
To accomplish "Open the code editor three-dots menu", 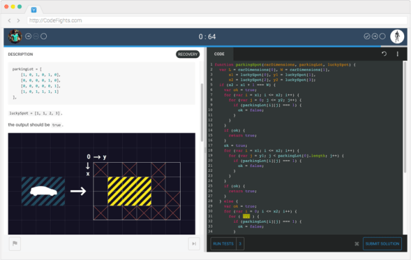I will [x=397, y=54].
